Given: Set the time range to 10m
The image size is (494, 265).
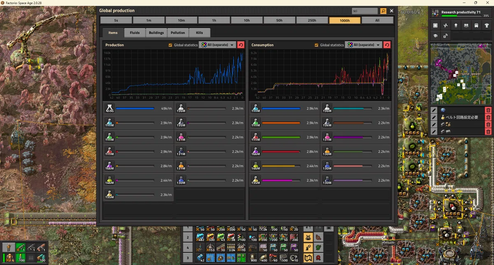Looking at the screenshot, I should [x=181, y=20].
